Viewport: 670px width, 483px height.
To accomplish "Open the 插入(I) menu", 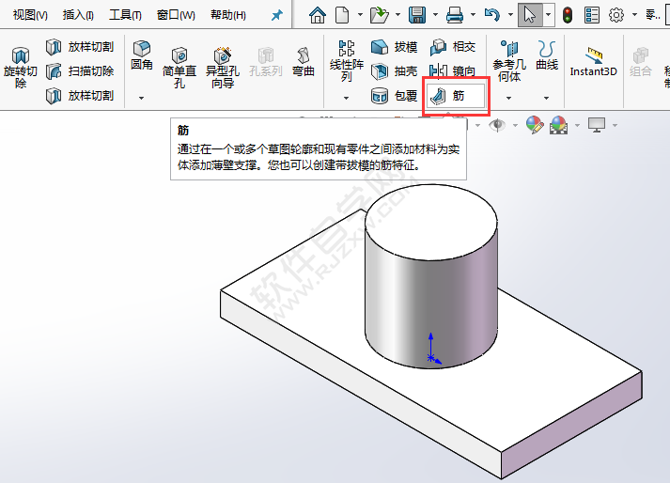I will (x=78, y=16).
